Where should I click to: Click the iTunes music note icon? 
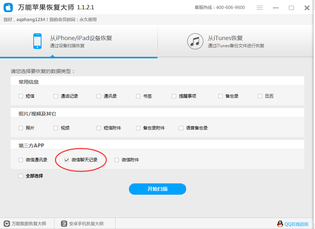pos(195,42)
